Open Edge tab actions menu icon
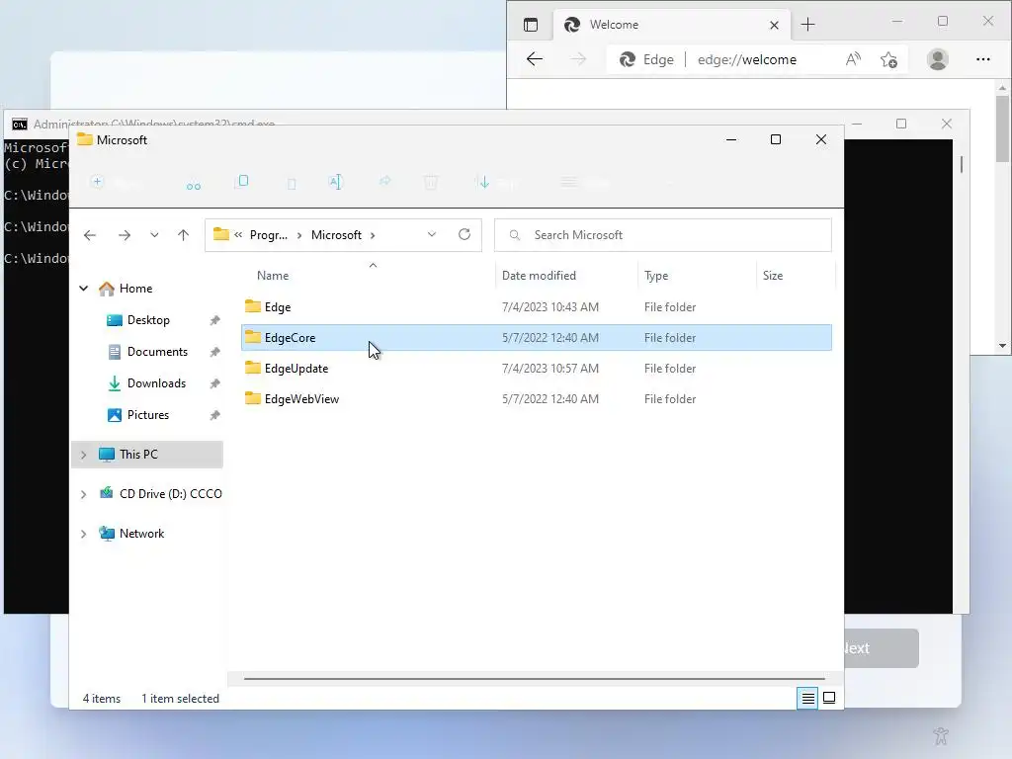 pyautogui.click(x=531, y=25)
